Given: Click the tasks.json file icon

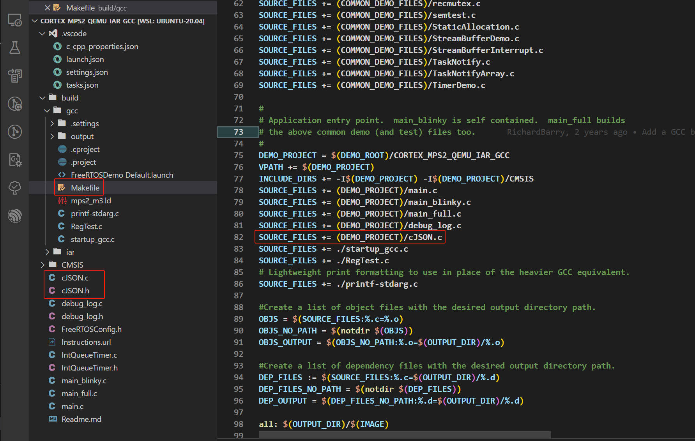Looking at the screenshot, I should pos(58,85).
